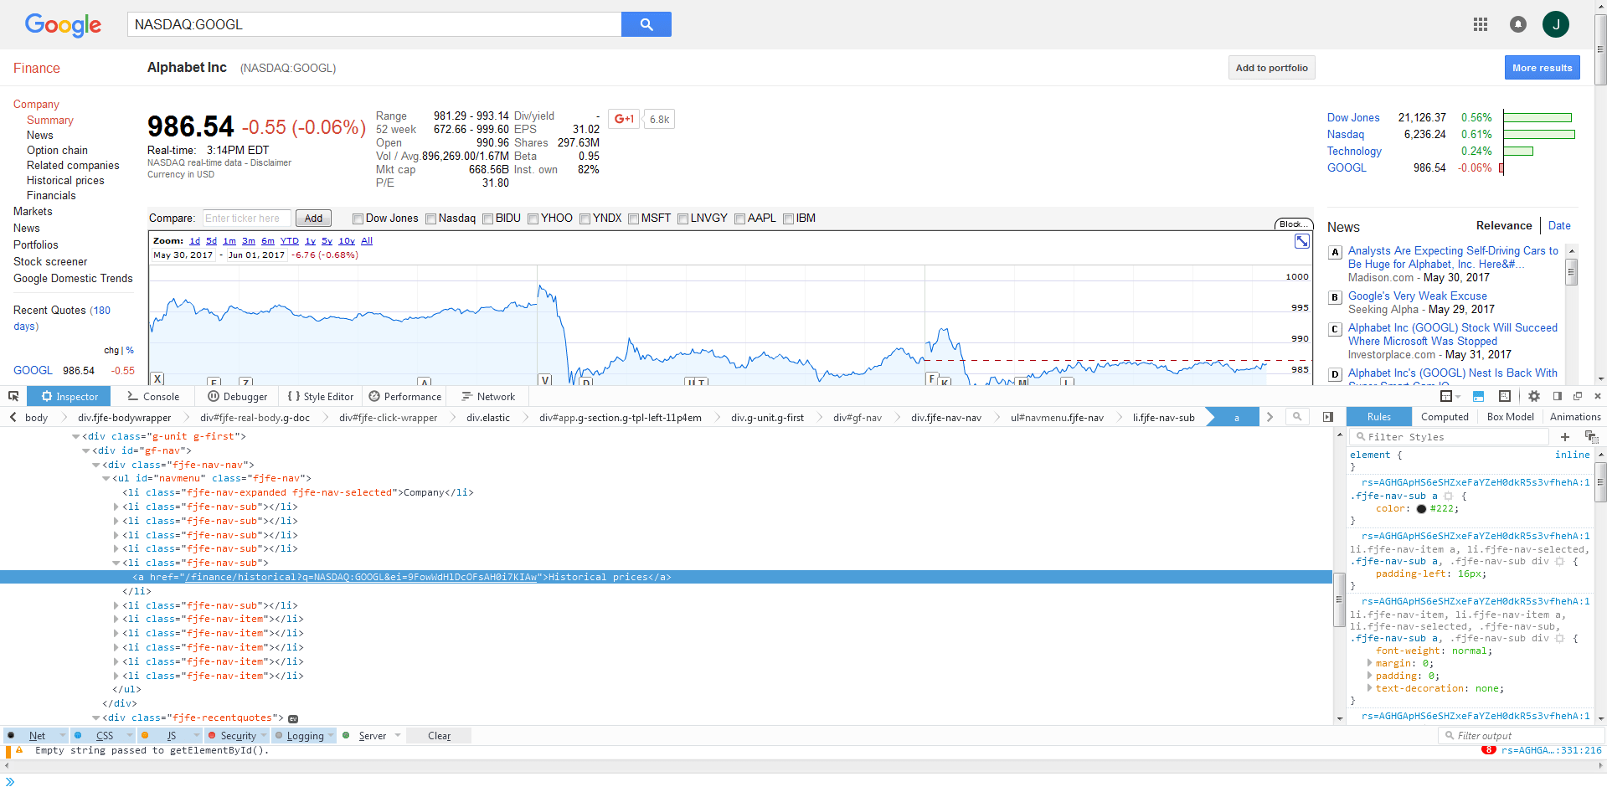Set chart zoom to 5d
The height and width of the screenshot is (787, 1607).
211,241
